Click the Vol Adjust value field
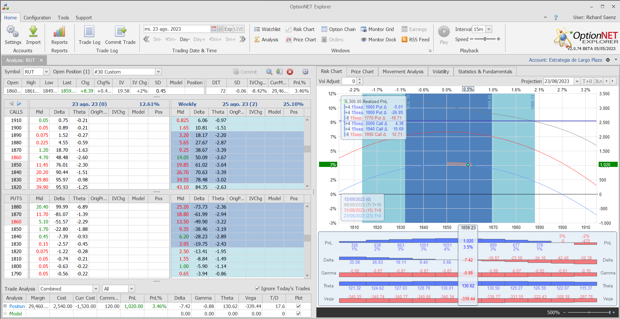Image resolution: width=620 pixels, height=319 pixels. coord(349,81)
